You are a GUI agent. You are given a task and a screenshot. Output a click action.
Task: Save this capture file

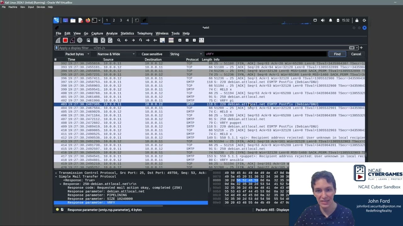pyautogui.click(x=96, y=40)
